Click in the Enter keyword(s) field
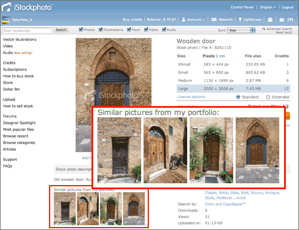Screen dimensions: 299x230 pyautogui.click(x=27, y=31)
